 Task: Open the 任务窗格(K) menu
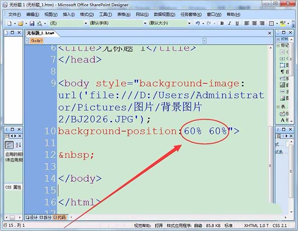click(x=191, y=14)
